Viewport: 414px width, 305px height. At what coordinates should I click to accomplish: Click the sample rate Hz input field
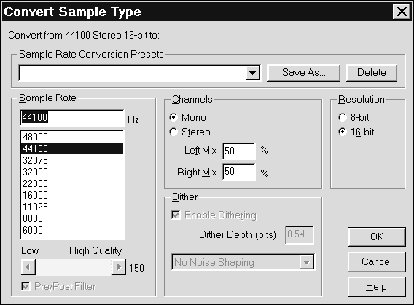point(72,118)
